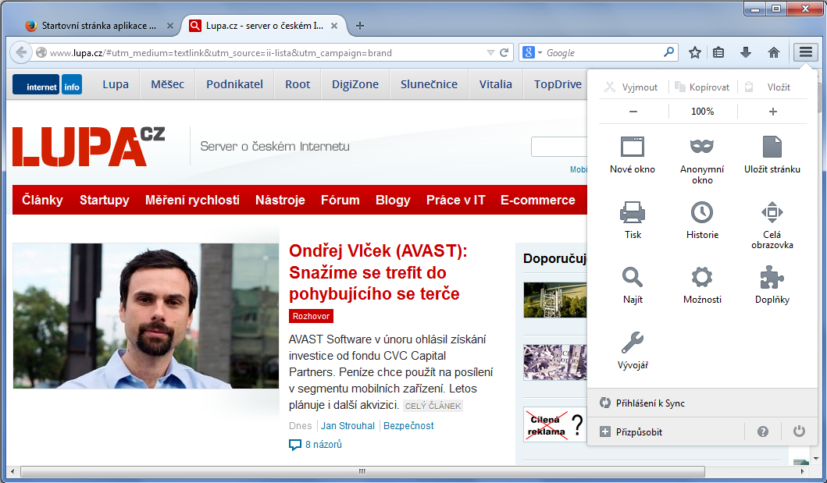Viewport: 827px width, 483px height.
Task: Select Tisk printer icon
Action: pos(633,219)
